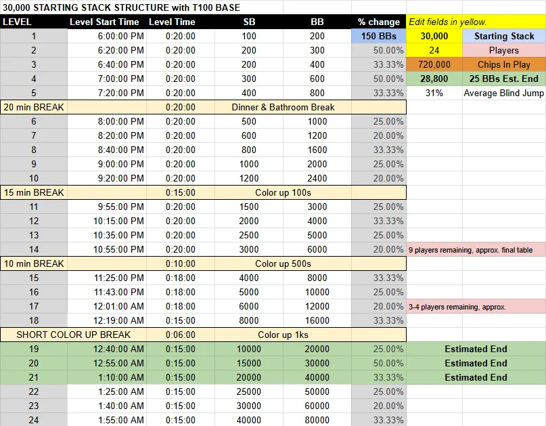The image size is (546, 426).
Task: Select the 1:25:00 AM start time cell
Action: 107,392
